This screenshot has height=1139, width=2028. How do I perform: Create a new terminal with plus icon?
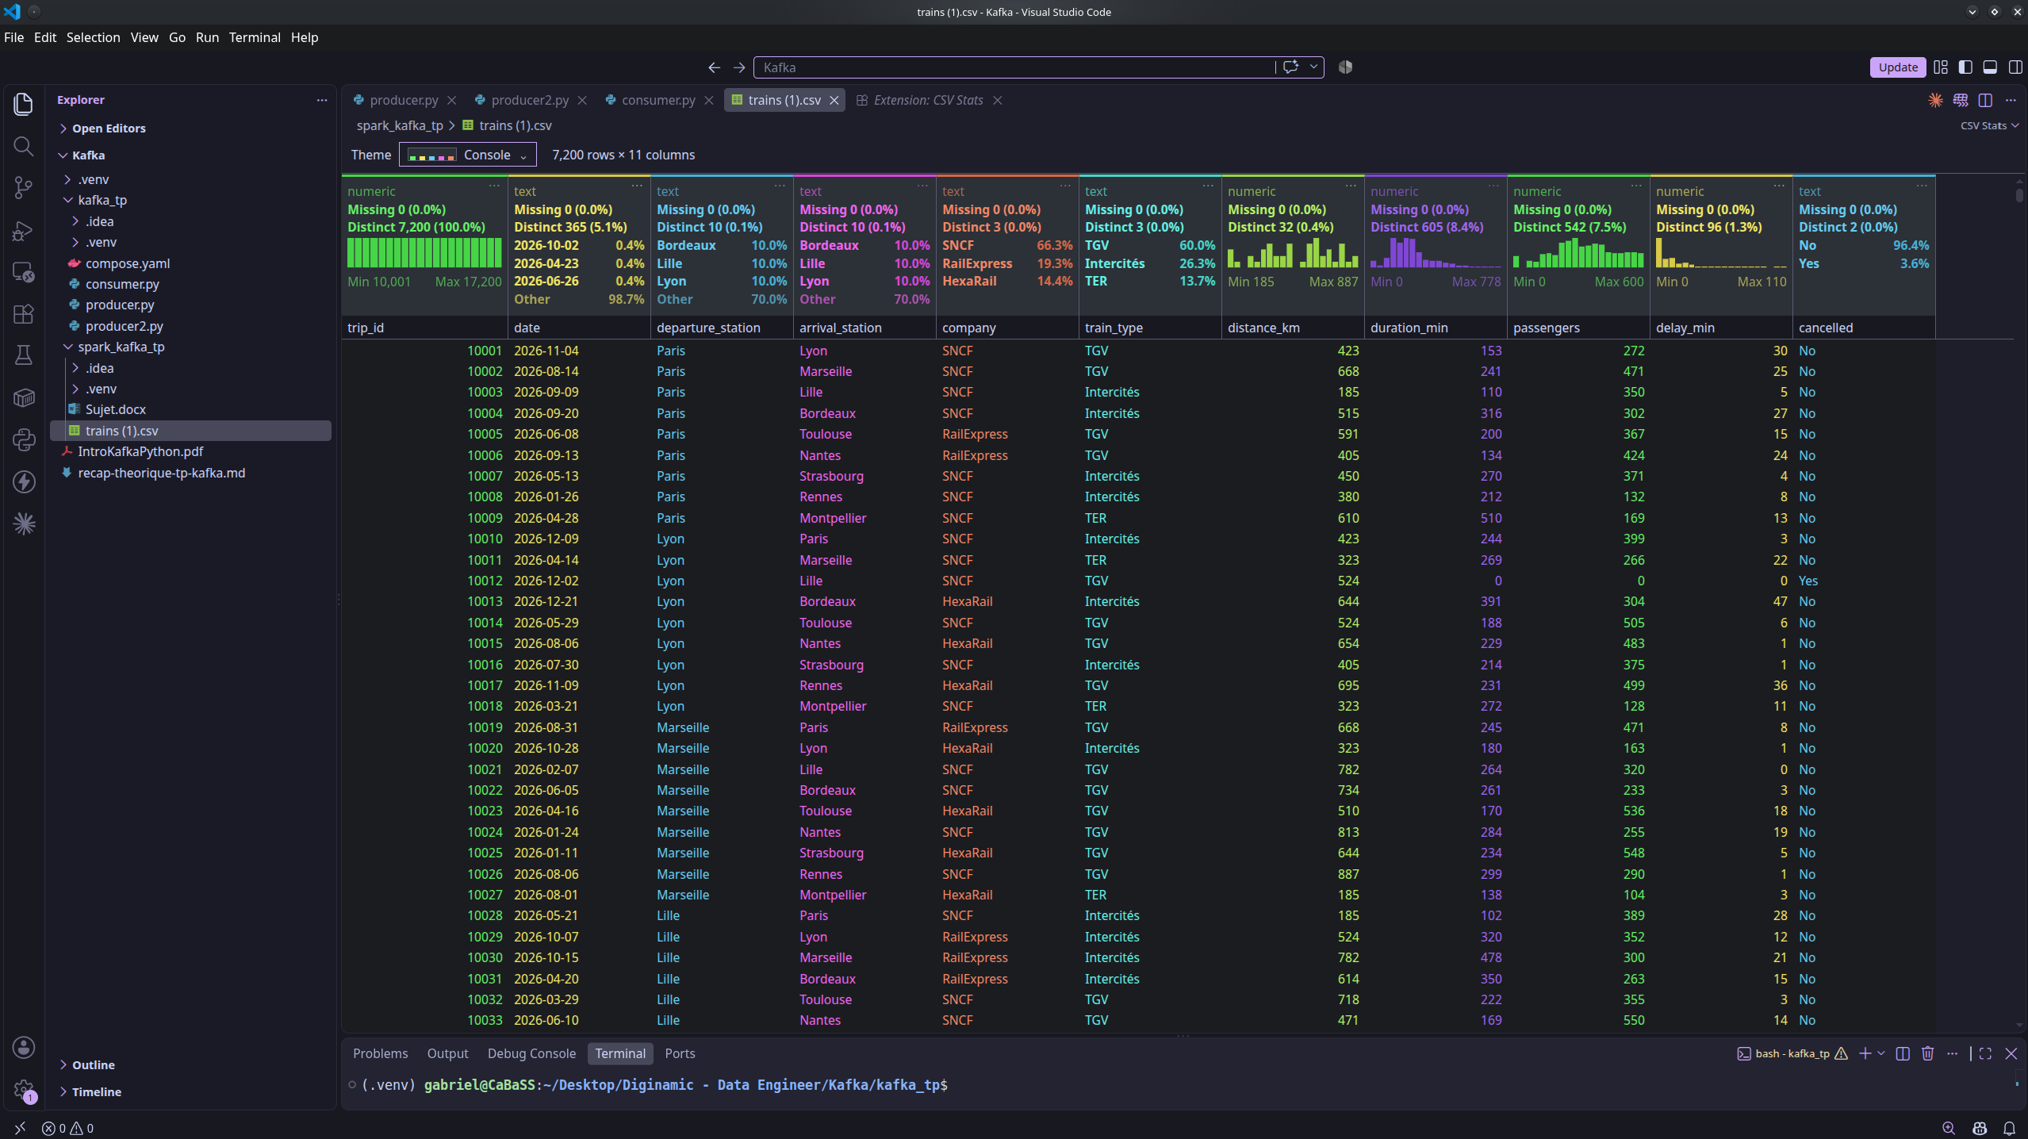coord(1865,1053)
